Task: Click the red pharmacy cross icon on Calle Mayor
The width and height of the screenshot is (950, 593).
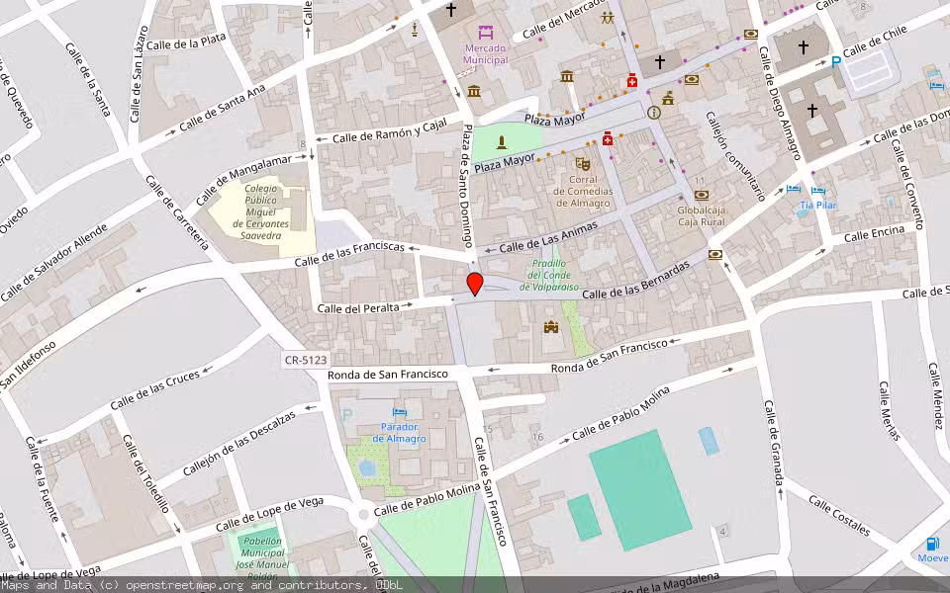Action: click(632, 81)
